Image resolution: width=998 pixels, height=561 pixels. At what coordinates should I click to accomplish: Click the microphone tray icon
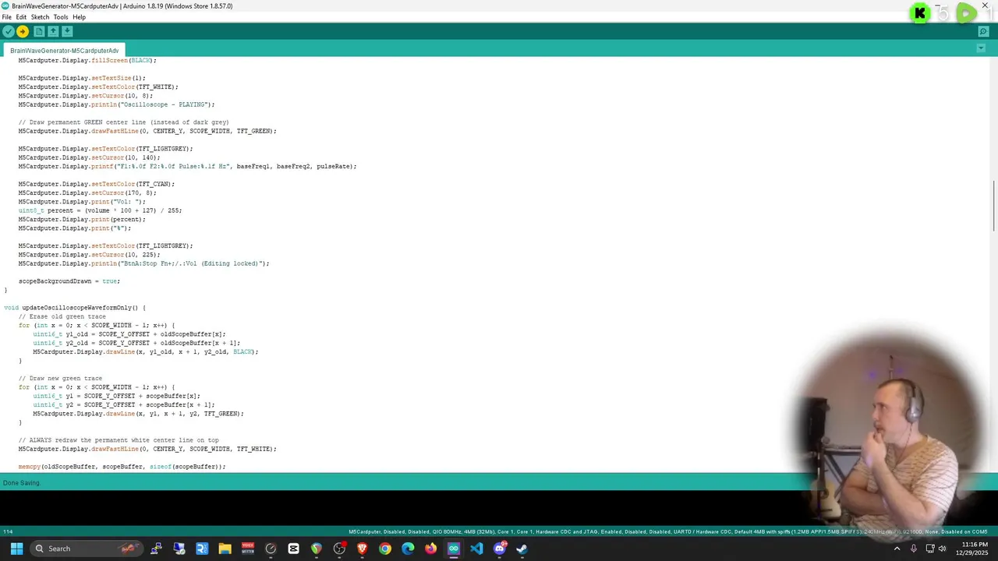[913, 549]
